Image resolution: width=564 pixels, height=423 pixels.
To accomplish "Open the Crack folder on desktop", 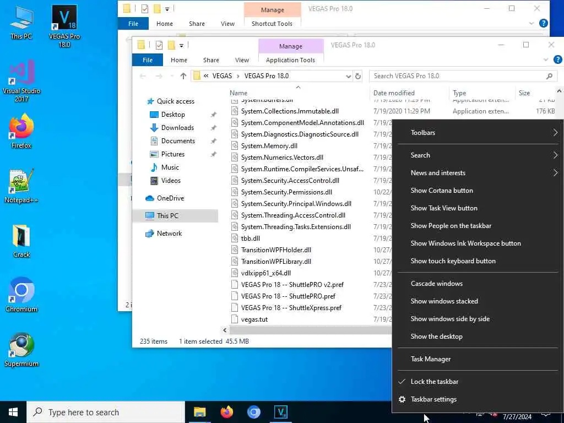I will tap(21, 241).
